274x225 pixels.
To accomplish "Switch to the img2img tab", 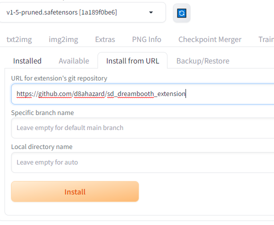I will coord(63,39).
